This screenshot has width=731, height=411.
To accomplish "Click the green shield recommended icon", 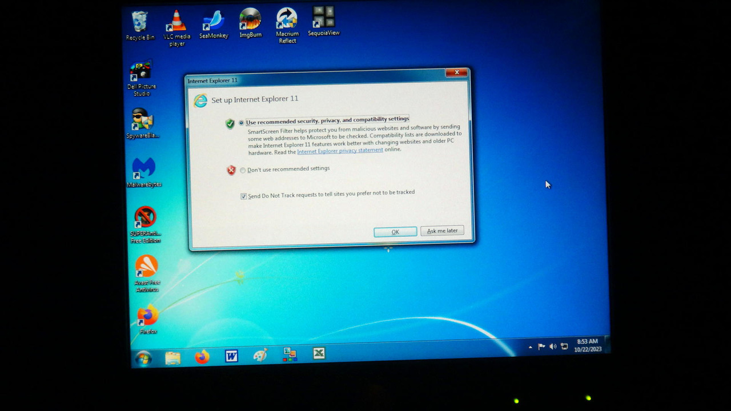I will coord(230,124).
